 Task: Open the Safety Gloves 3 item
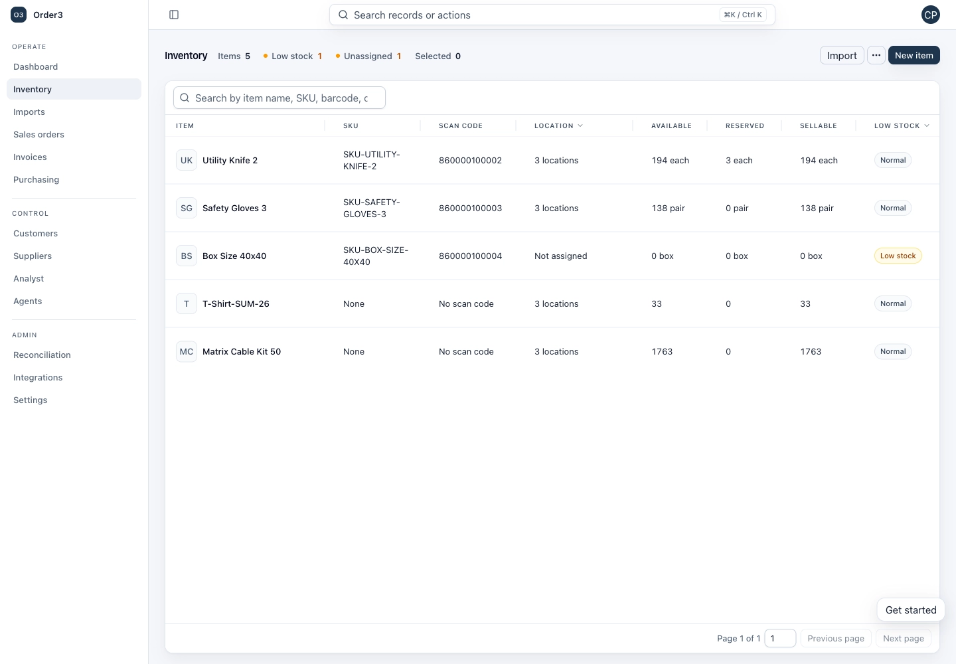pyautogui.click(x=234, y=208)
